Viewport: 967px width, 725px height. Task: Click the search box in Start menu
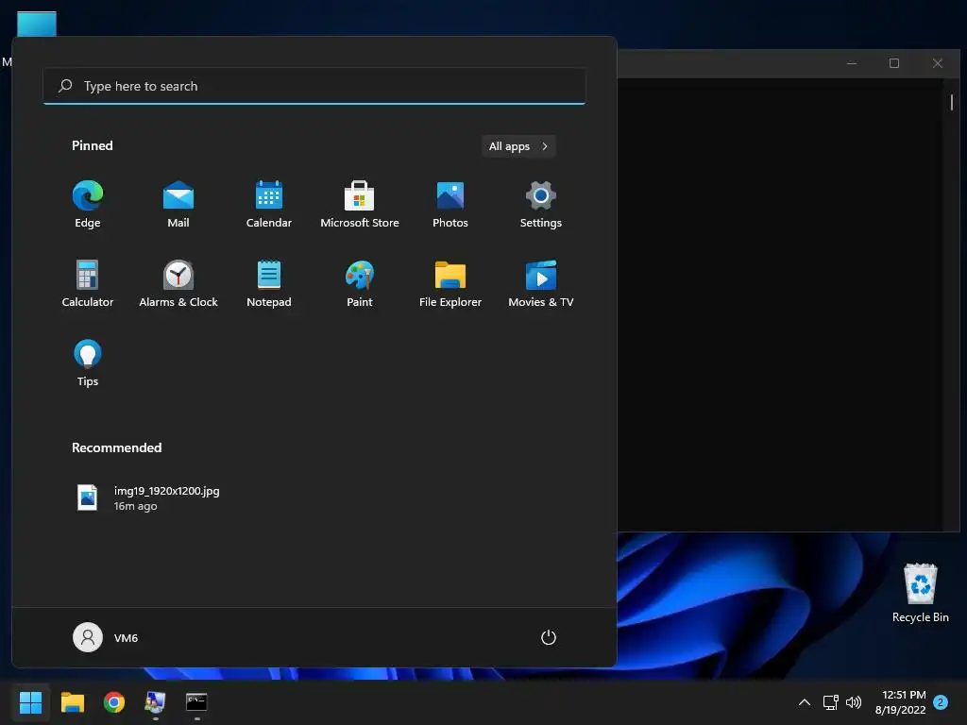(314, 86)
